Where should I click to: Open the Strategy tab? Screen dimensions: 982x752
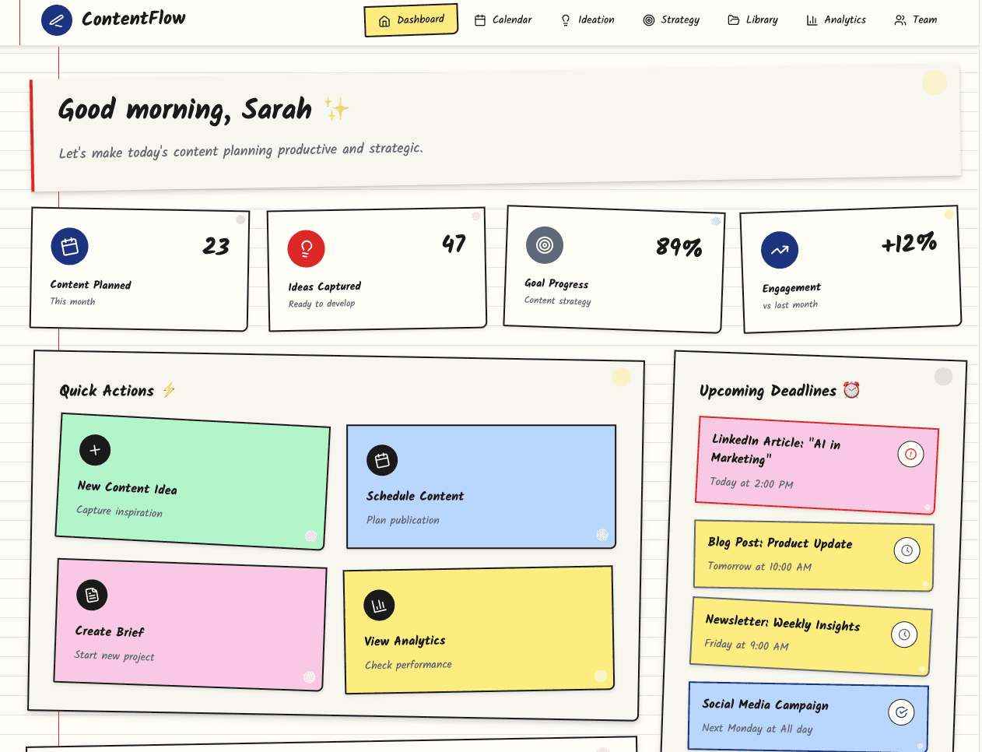pos(672,19)
